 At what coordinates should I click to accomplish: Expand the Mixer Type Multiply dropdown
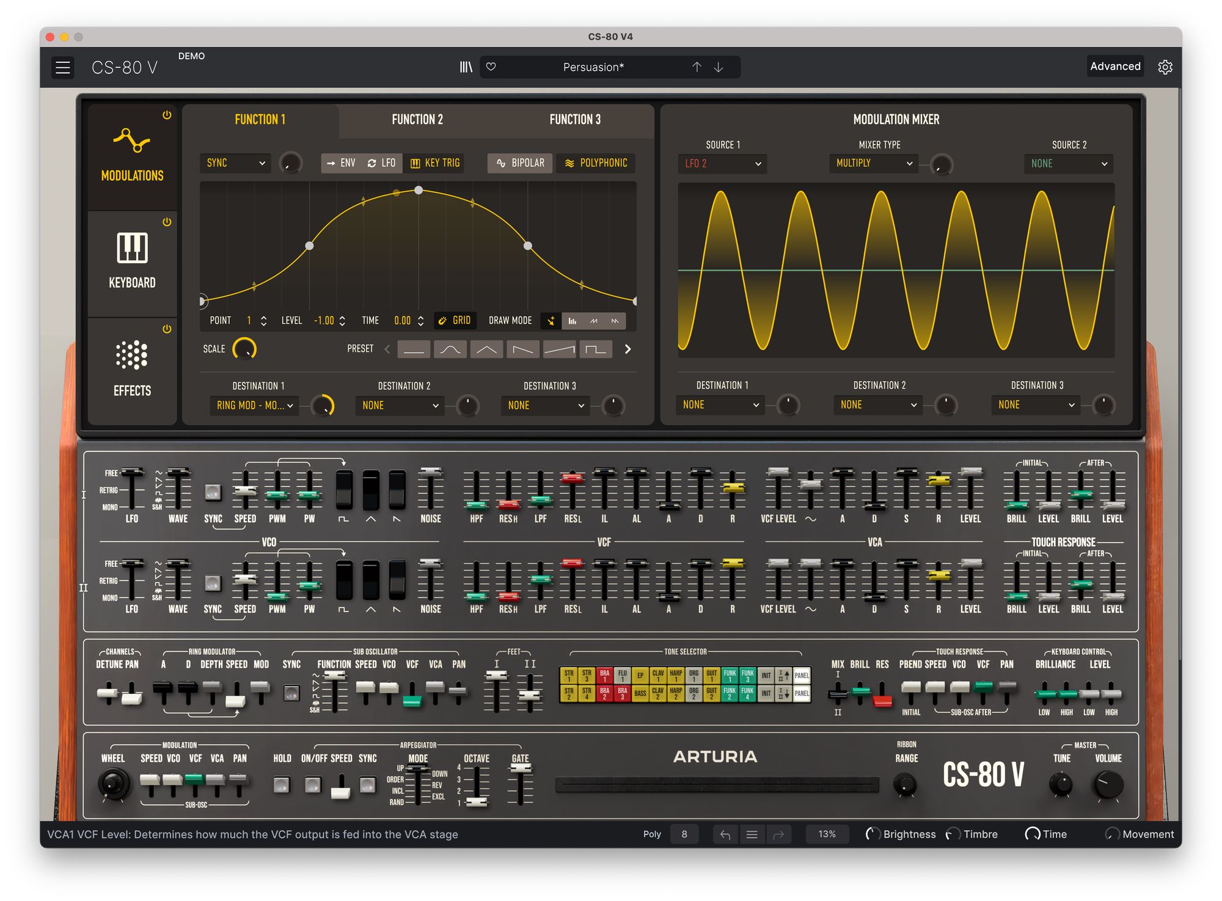[873, 163]
